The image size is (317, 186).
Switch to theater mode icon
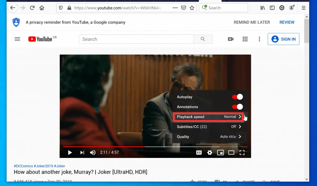(x=231, y=153)
